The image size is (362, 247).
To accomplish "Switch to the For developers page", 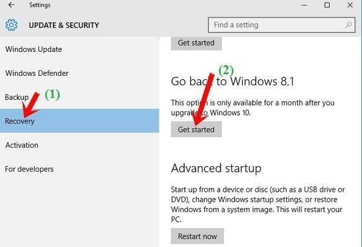I will (30, 169).
